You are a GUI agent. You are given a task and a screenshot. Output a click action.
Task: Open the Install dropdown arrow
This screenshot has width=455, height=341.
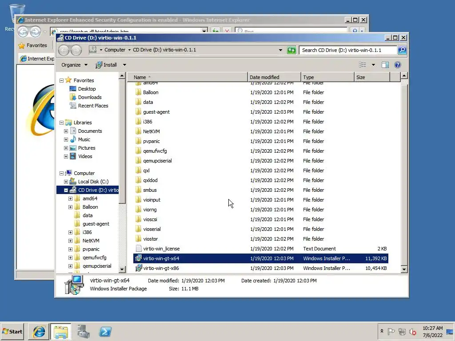tap(124, 65)
